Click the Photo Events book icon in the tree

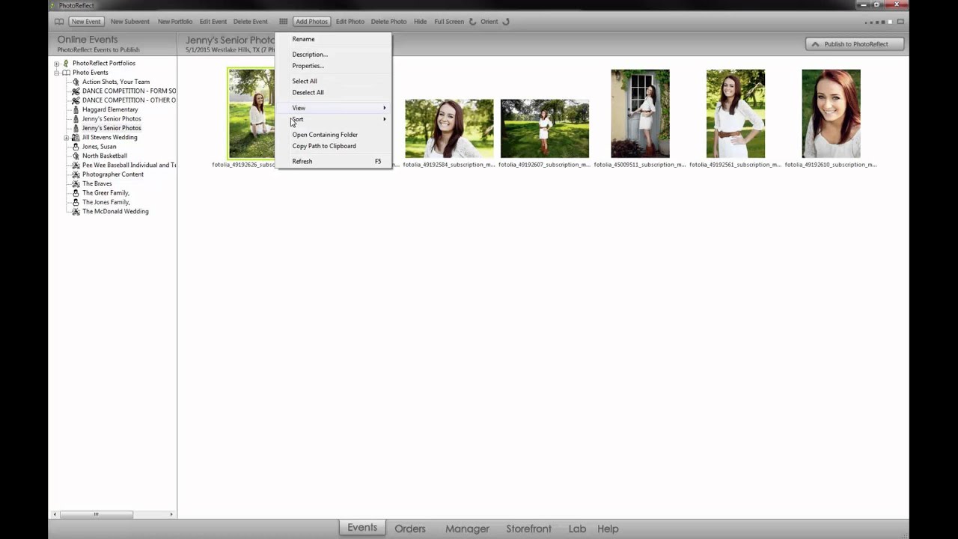(66, 73)
